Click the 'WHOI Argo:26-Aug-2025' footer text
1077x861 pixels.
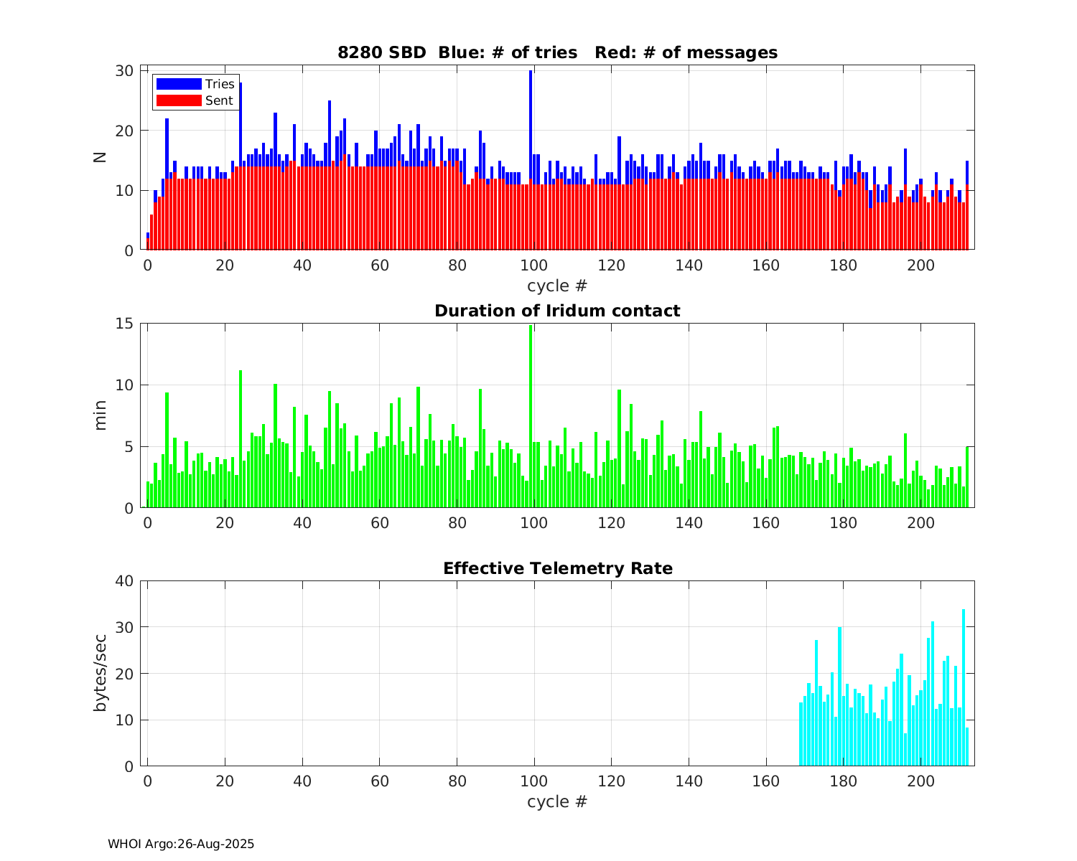coord(181,844)
